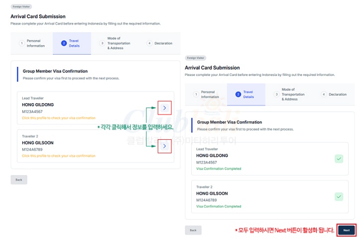Screen dimensions: 364x245
Task: Click passport number M123A4567 in left screen
Action: click(32, 112)
